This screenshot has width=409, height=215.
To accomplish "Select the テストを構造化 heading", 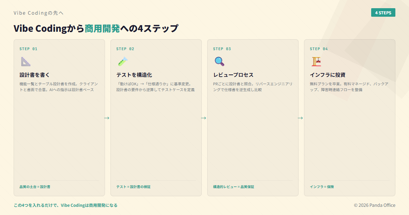I will (x=134, y=75).
